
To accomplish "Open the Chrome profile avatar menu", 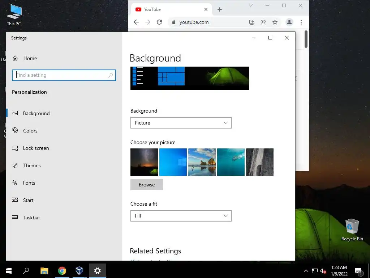I will coord(289,22).
